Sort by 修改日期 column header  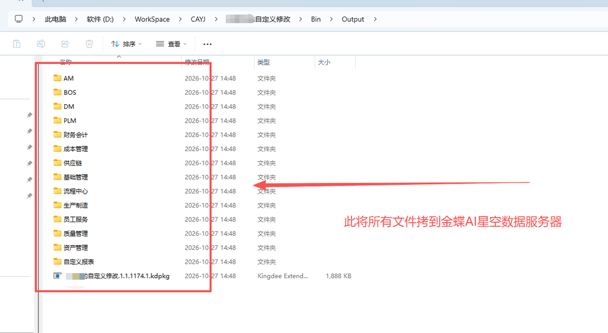pyautogui.click(x=197, y=62)
